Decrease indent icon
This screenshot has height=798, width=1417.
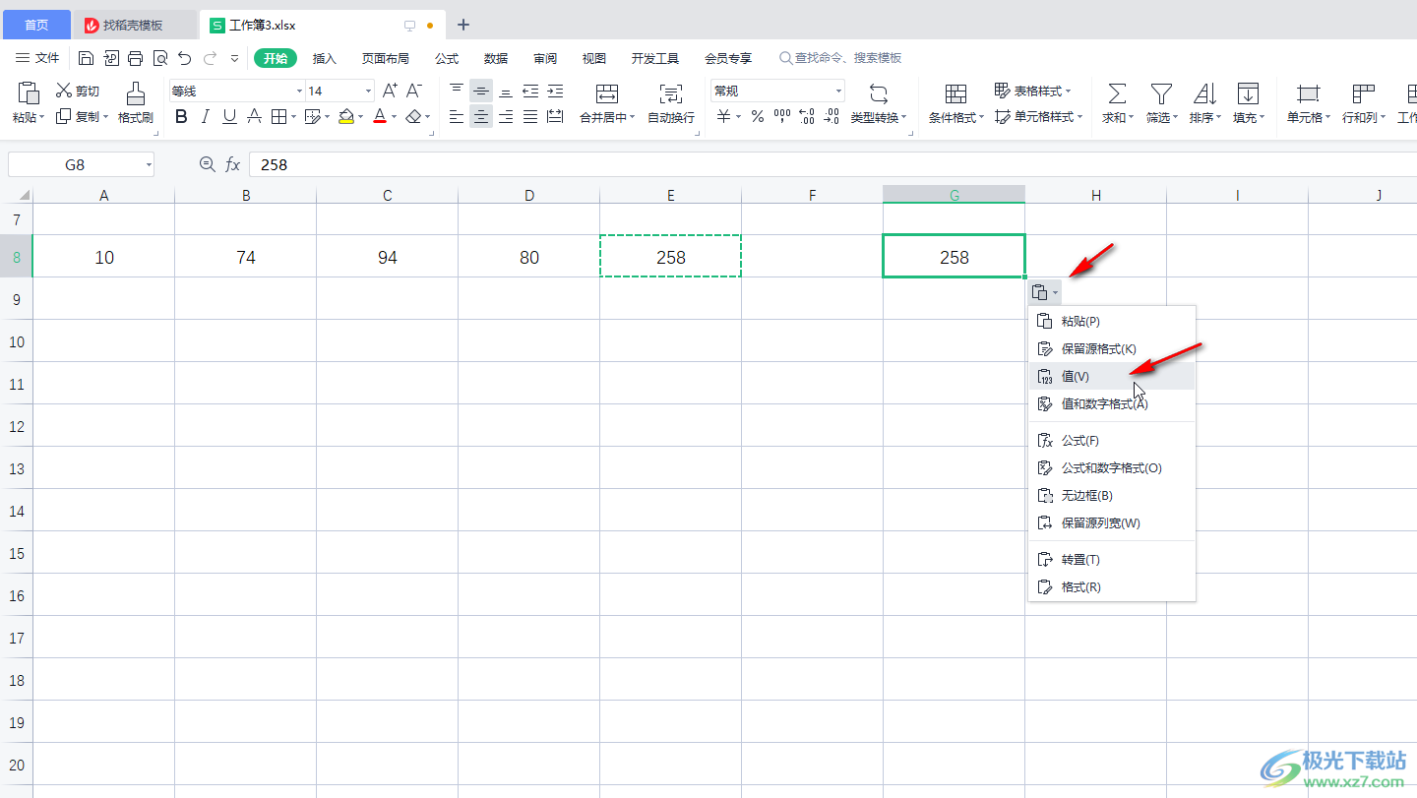pos(530,91)
